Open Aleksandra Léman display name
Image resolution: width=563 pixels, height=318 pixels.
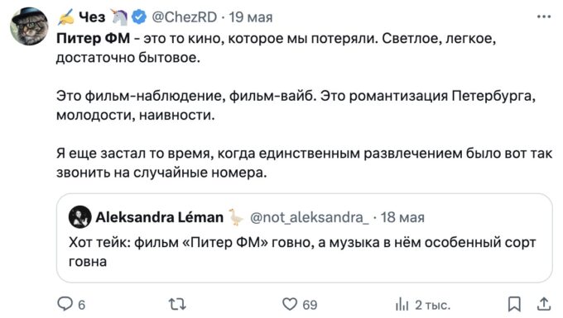(x=160, y=217)
